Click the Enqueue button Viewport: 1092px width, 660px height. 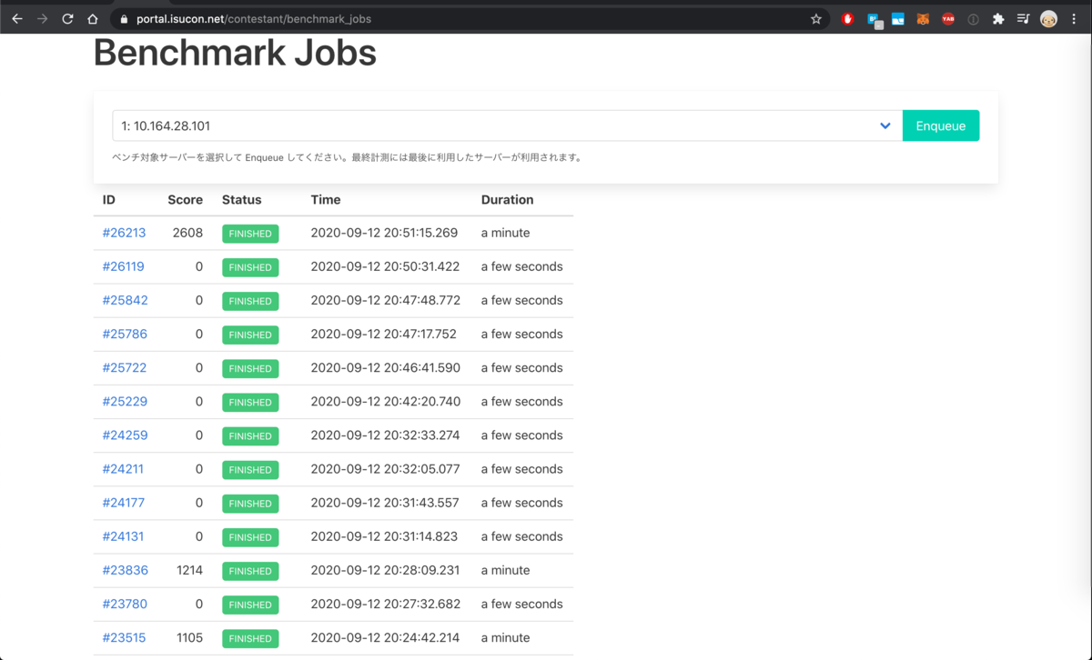[941, 125]
